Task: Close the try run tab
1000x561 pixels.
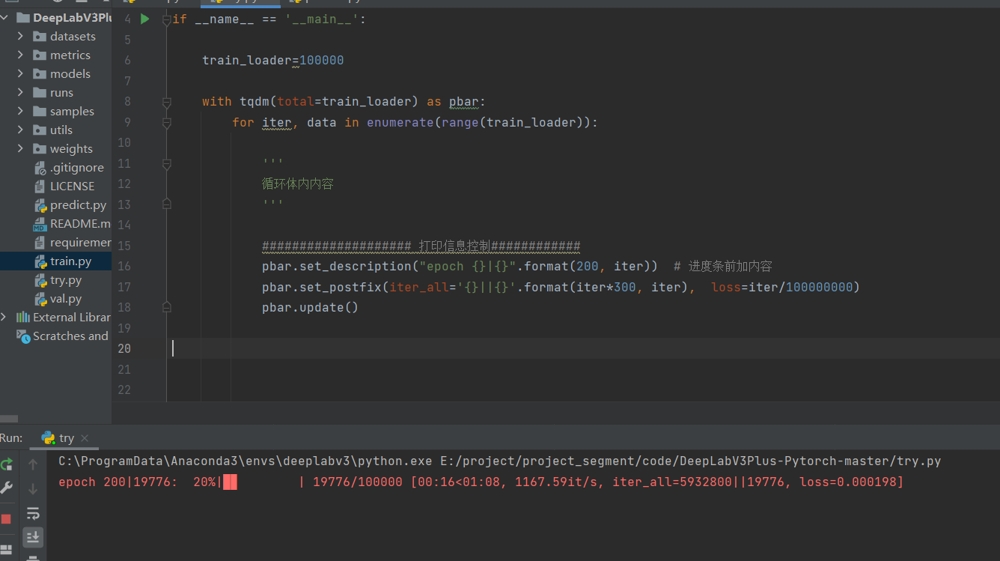Action: [83, 437]
